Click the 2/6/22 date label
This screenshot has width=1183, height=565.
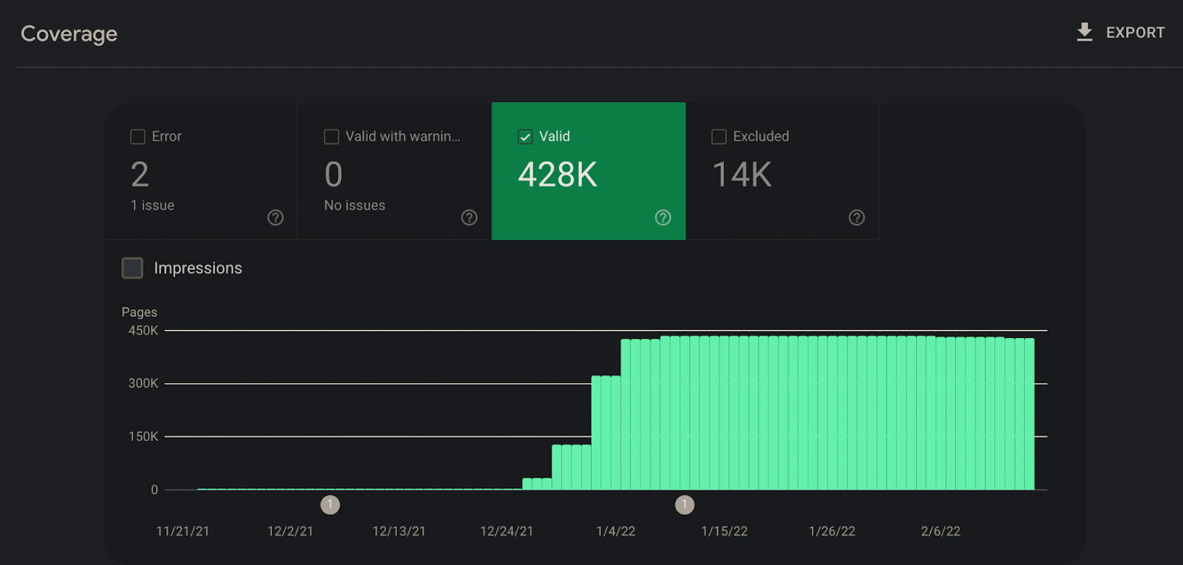(x=940, y=531)
